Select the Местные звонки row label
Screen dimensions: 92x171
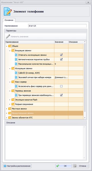click(19, 109)
